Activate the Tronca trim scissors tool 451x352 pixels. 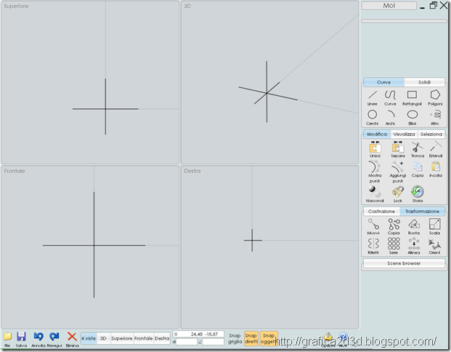click(418, 150)
